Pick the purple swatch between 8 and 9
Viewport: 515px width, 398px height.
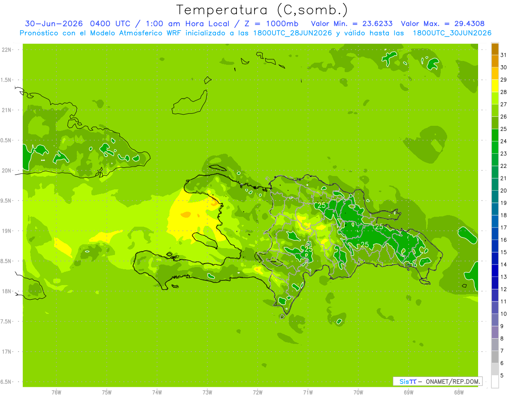495,332
